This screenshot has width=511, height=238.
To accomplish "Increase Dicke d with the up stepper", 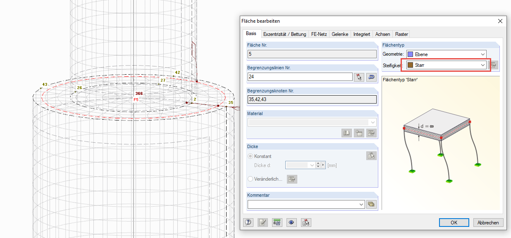I will click(x=318, y=163).
